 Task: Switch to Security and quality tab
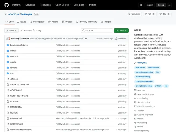[86, 22]
